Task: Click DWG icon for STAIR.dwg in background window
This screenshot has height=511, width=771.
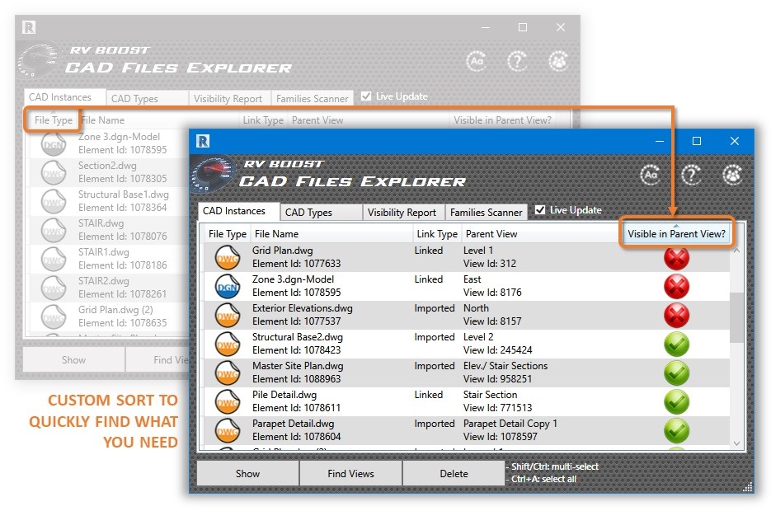Action: point(54,231)
